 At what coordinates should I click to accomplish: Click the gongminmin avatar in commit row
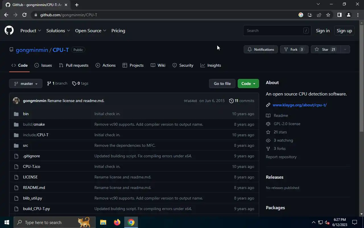16,101
